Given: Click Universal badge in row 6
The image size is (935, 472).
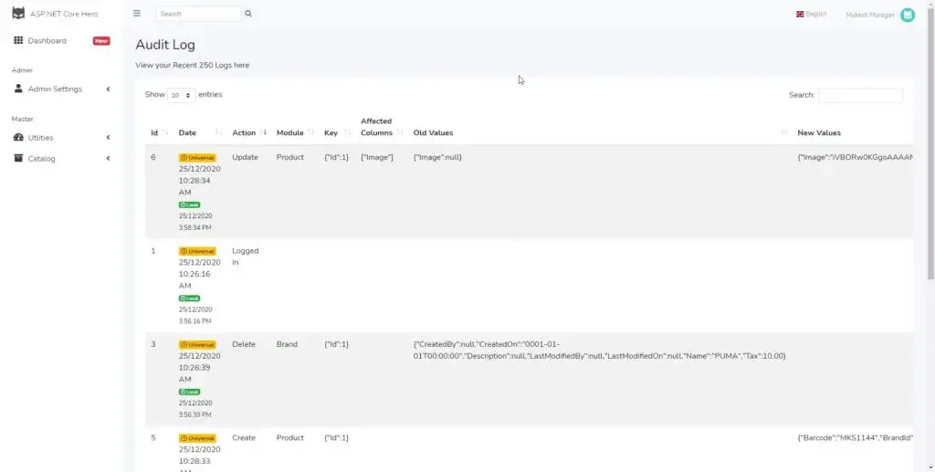Looking at the screenshot, I should click(197, 158).
